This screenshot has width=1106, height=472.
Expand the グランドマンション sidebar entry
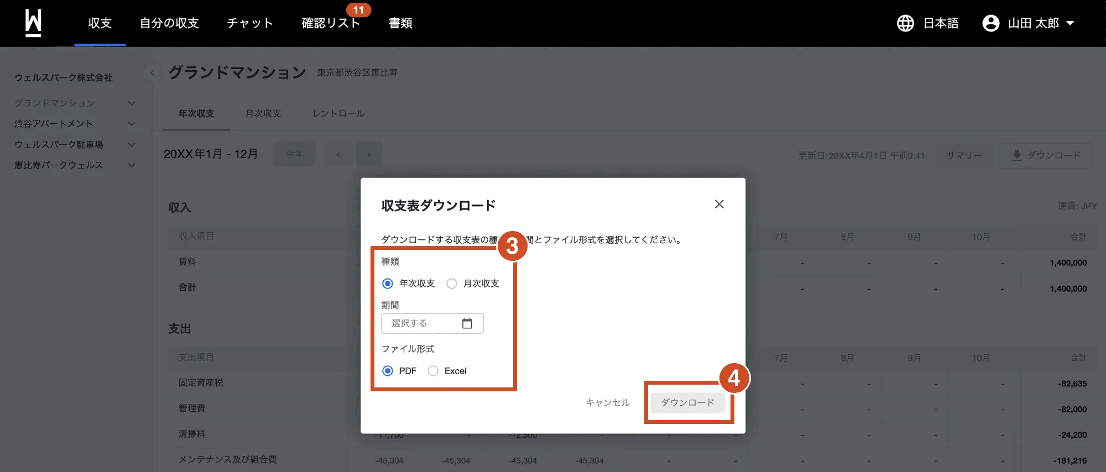(132, 103)
